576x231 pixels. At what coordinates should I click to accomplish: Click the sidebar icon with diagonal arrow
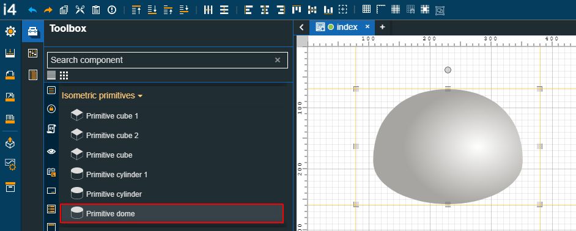[x=10, y=97]
